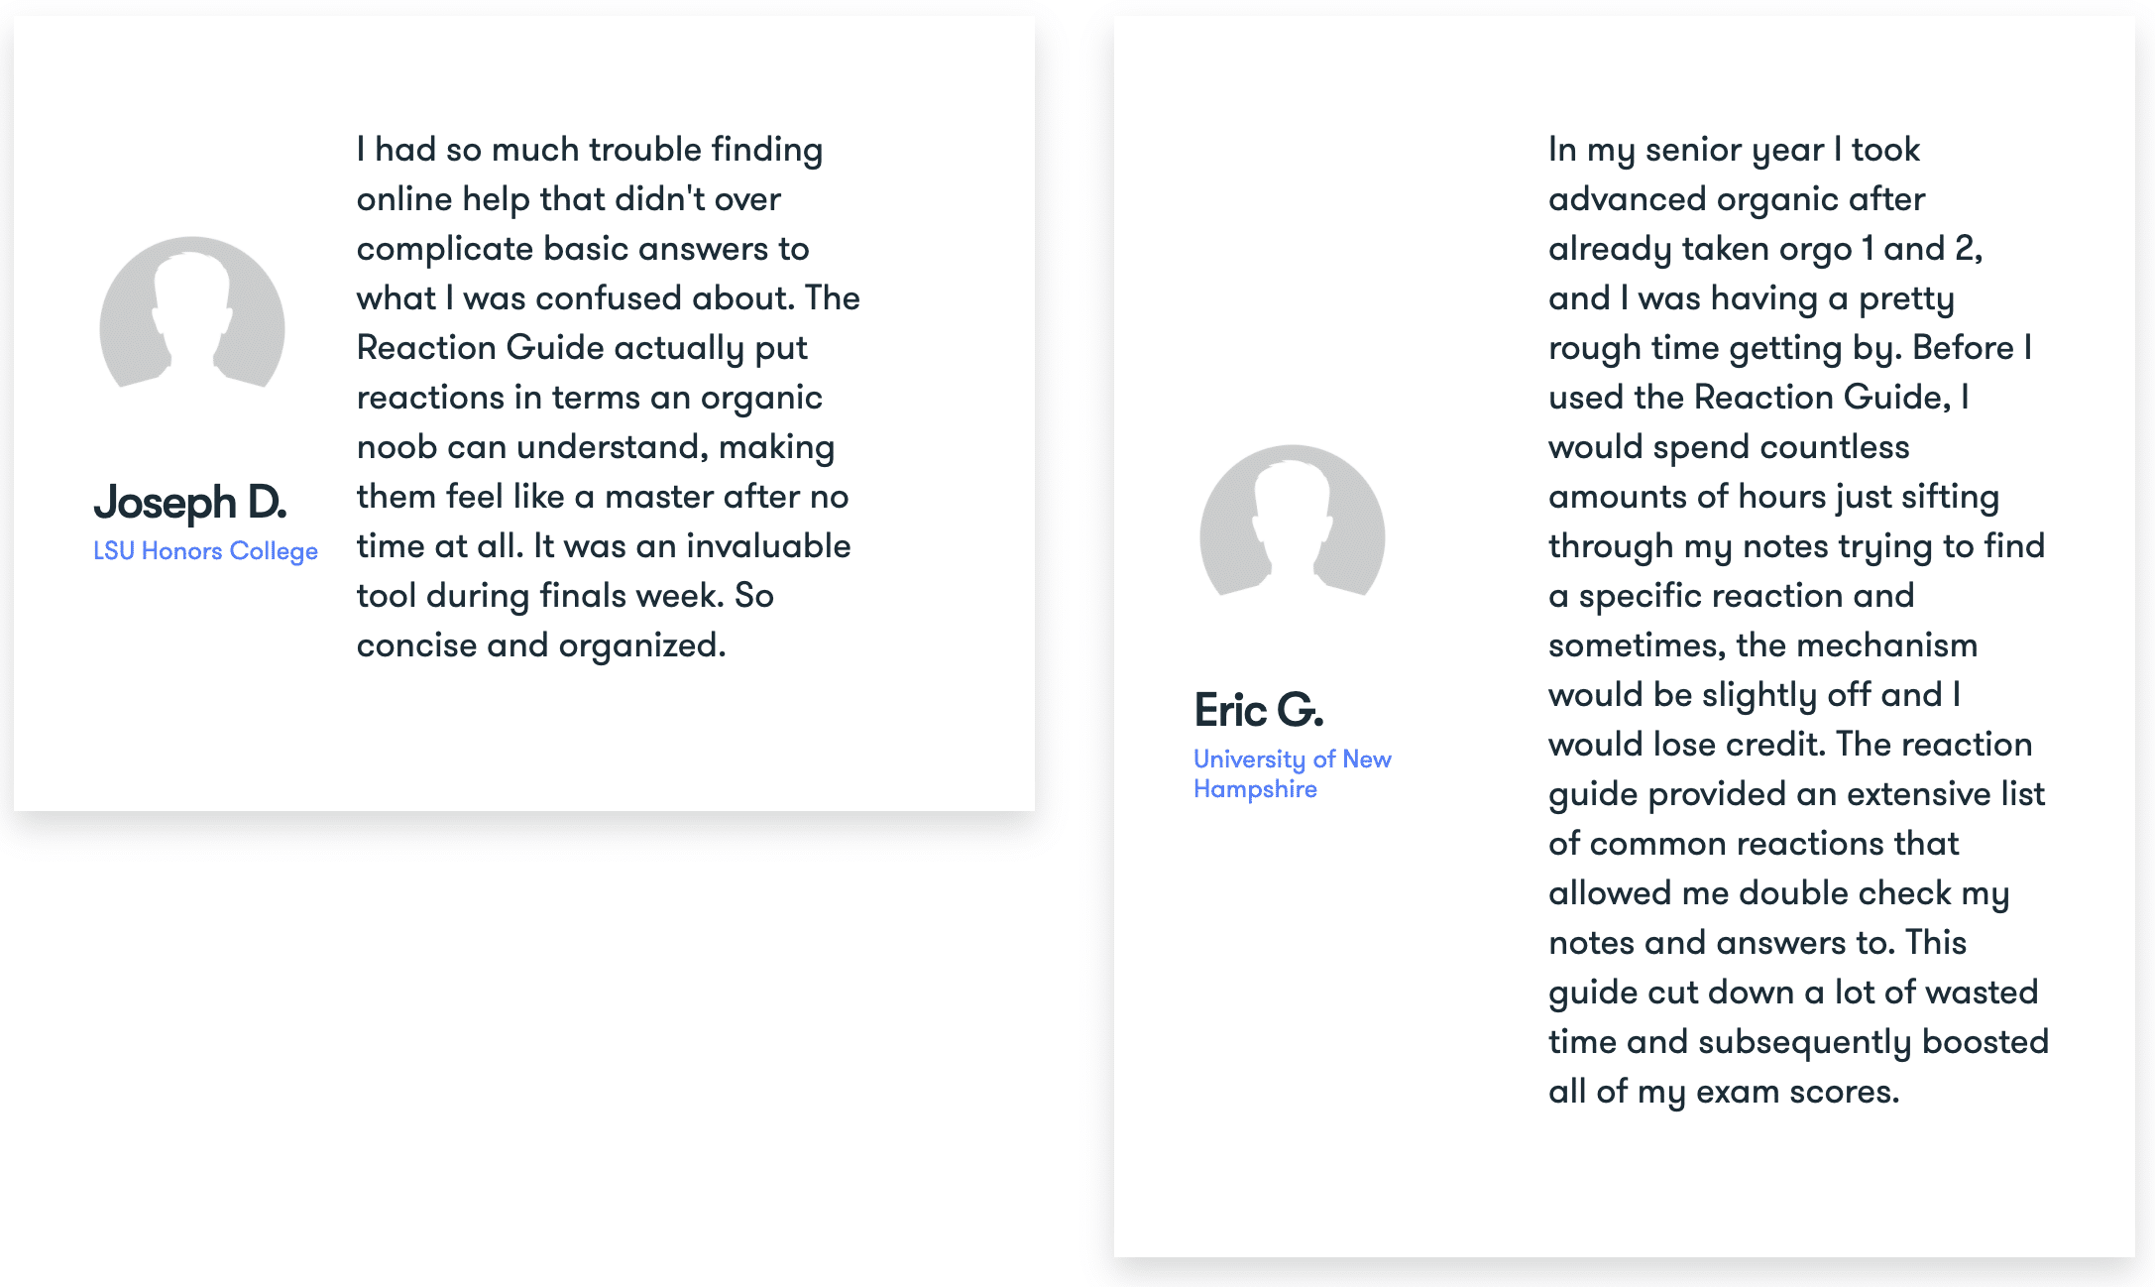Click the line "time and subsequently boosted"
The width and height of the screenshot is (2155, 1287).
click(1798, 1042)
